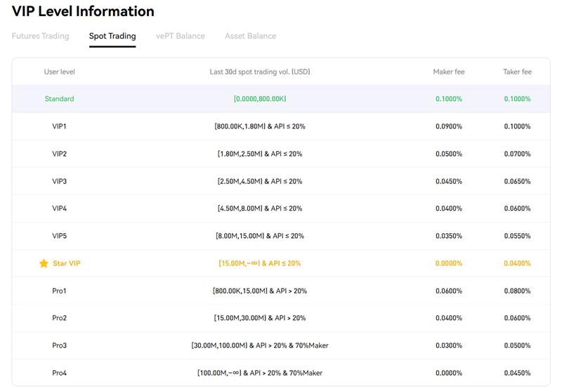Click the Maker fee column header
Image resolution: width=562 pixels, height=389 pixels.
[x=449, y=72]
